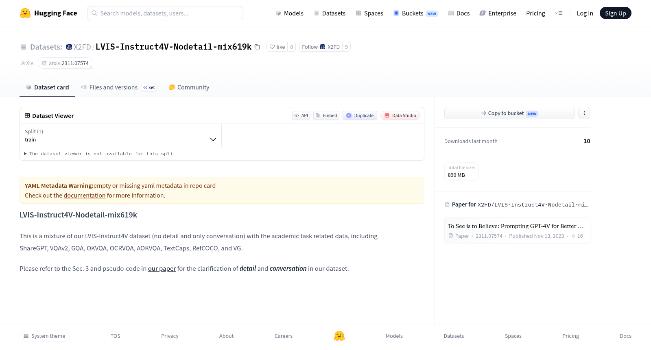Open the API button in Dataset Viewer
651x350 pixels.
point(301,115)
